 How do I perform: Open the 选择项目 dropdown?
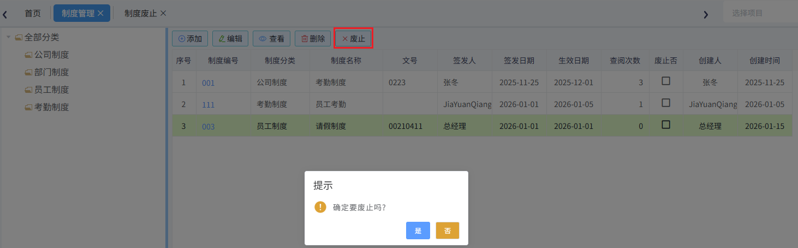[x=760, y=13]
